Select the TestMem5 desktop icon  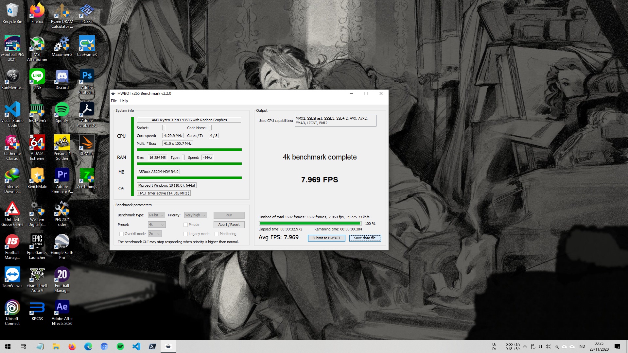point(37,112)
